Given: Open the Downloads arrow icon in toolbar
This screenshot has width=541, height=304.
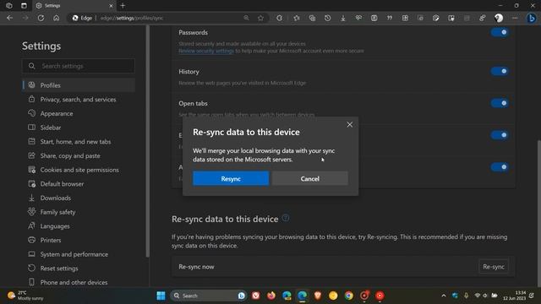Looking at the screenshot, I should coord(343,18).
